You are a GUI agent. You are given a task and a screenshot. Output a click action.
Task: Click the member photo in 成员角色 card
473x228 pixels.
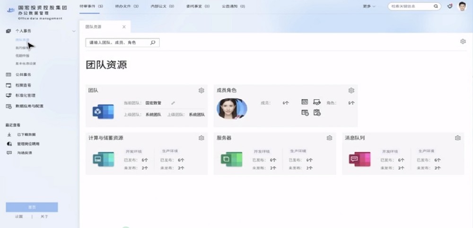point(232,108)
